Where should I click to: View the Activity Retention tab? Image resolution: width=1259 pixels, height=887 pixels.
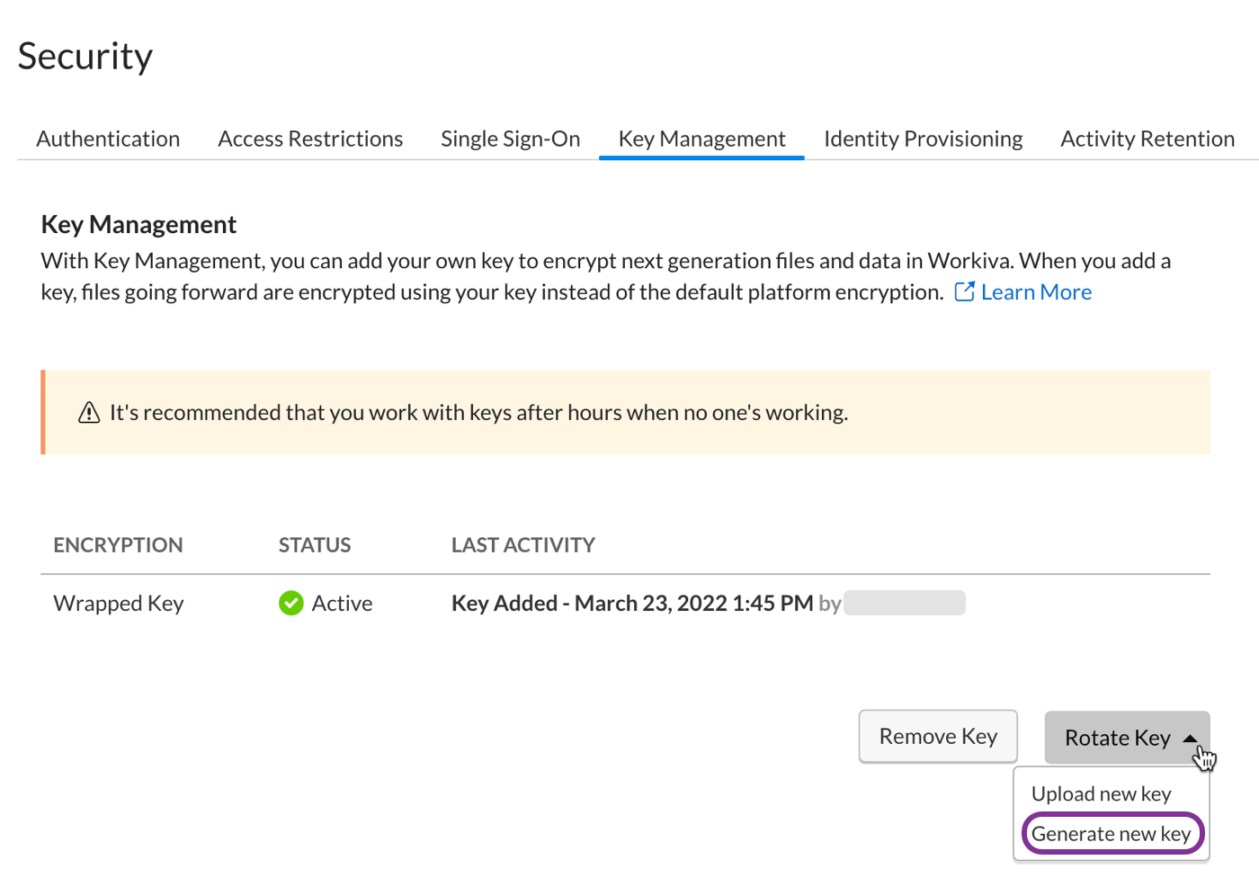click(1147, 139)
